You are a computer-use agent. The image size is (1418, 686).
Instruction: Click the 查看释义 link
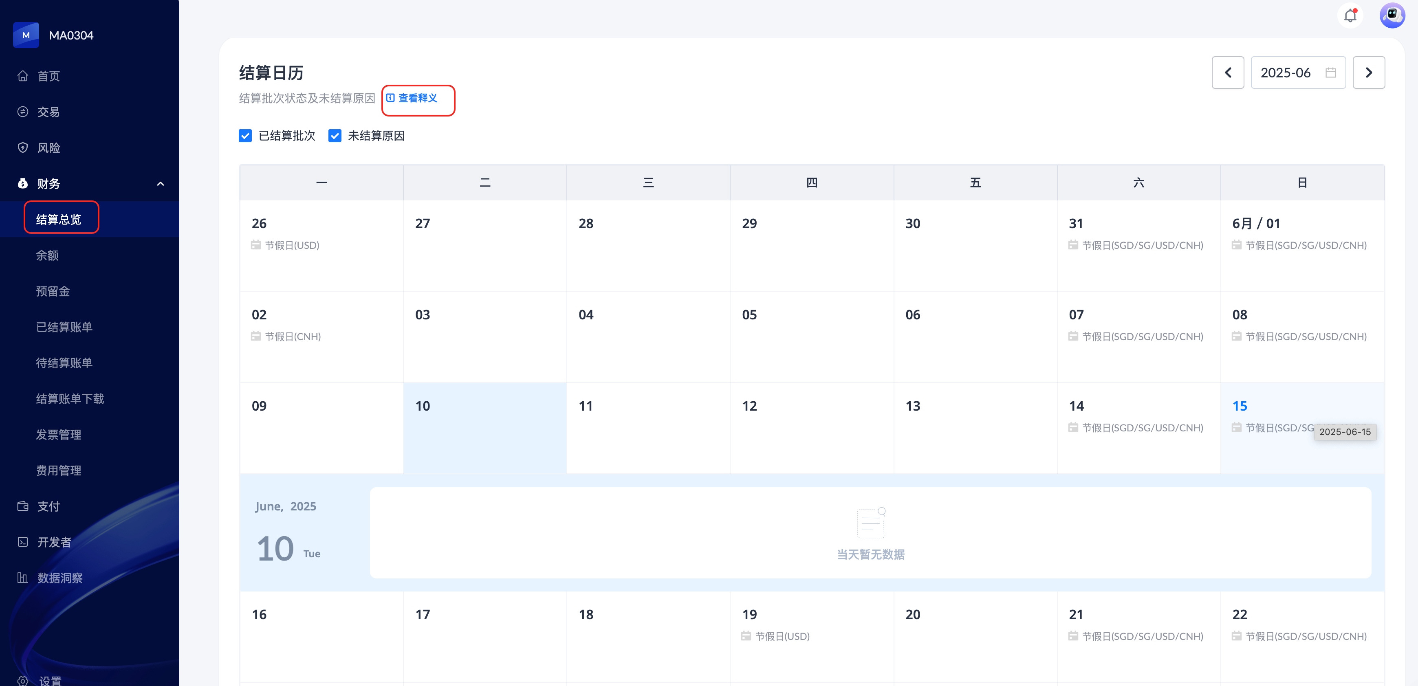pos(417,98)
